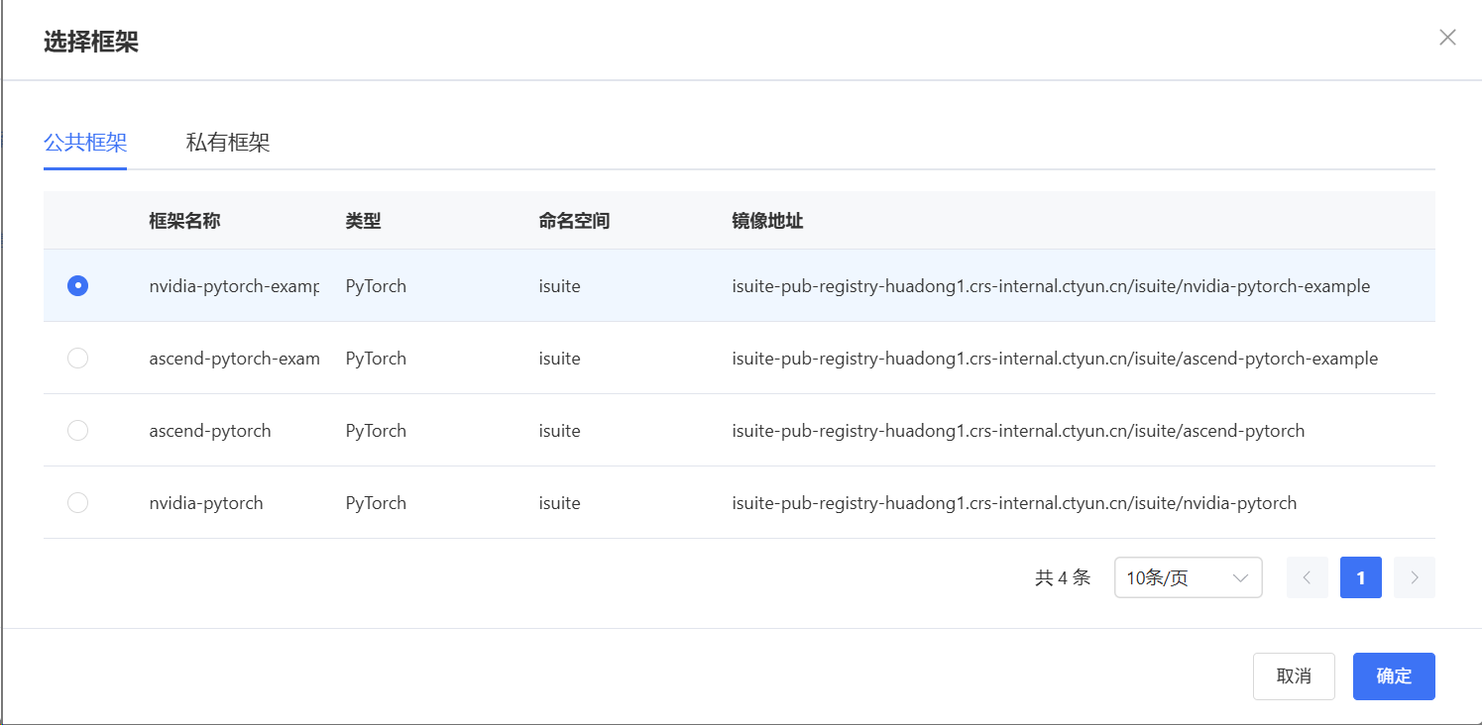Click the 镜像地址 column header
The width and height of the screenshot is (1482, 725).
767,221
